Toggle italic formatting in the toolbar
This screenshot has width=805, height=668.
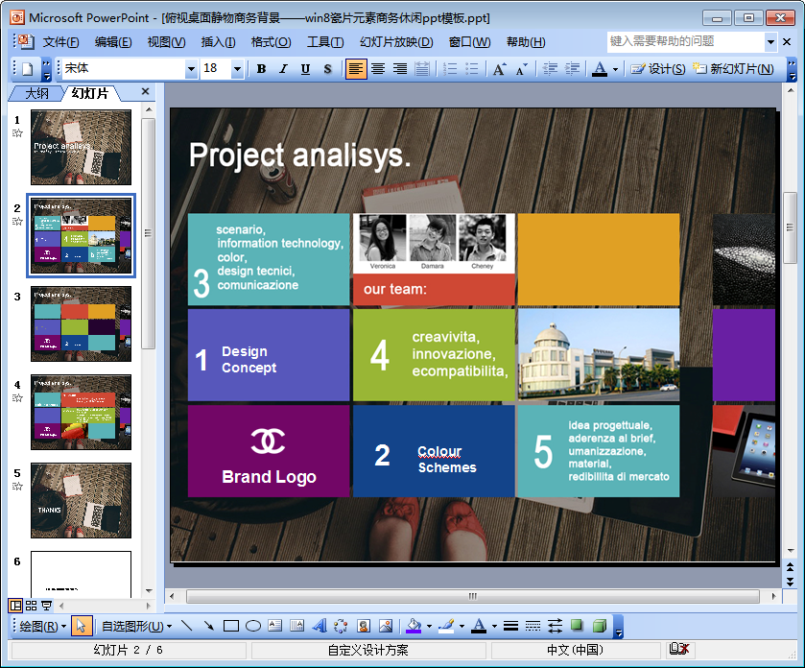pyautogui.click(x=283, y=69)
